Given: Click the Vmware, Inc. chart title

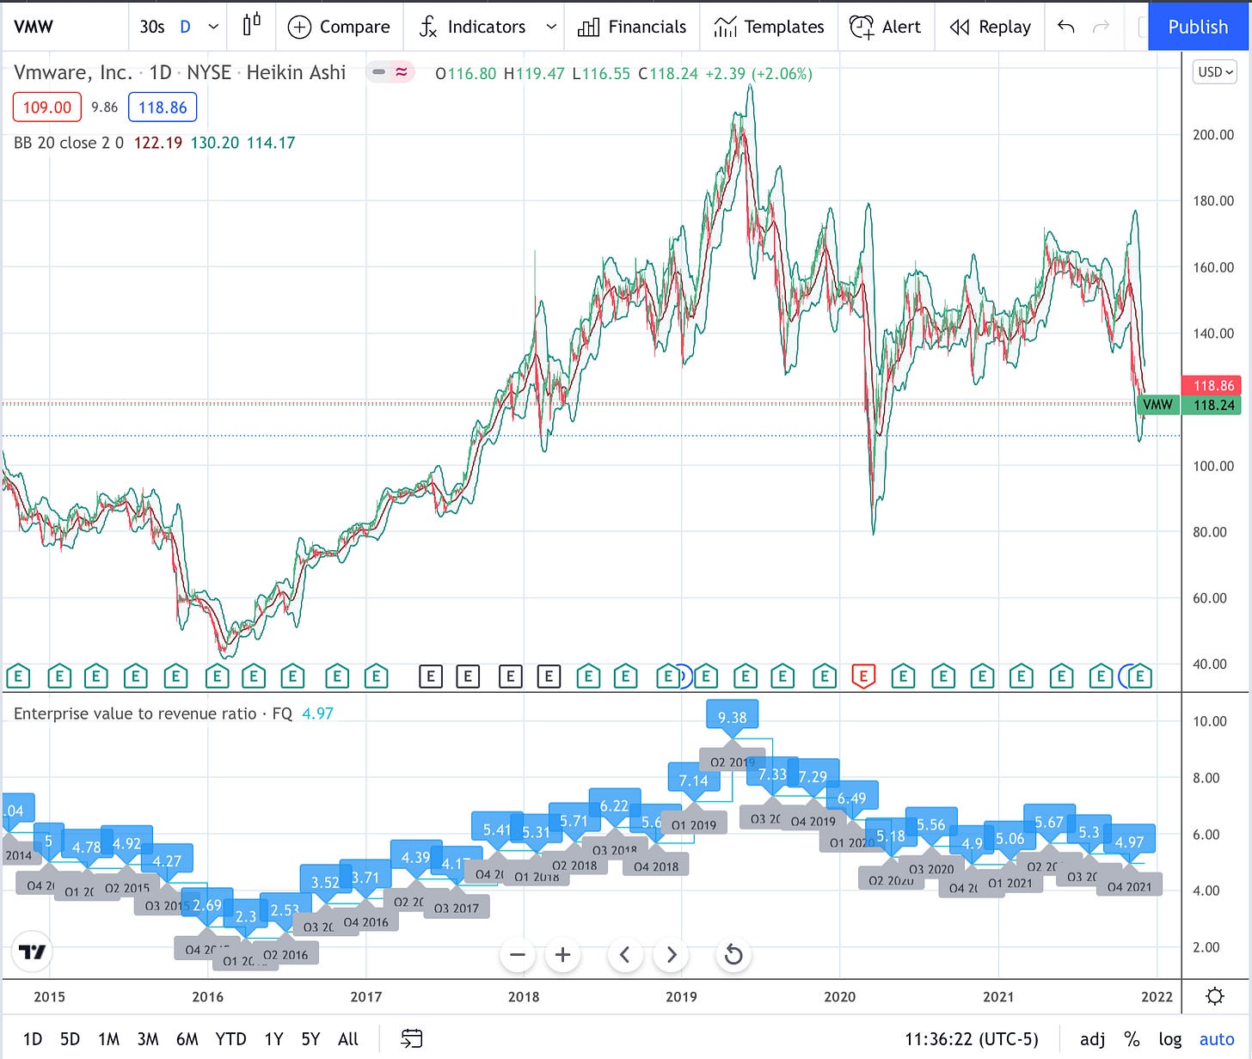Looking at the screenshot, I should point(73,72).
